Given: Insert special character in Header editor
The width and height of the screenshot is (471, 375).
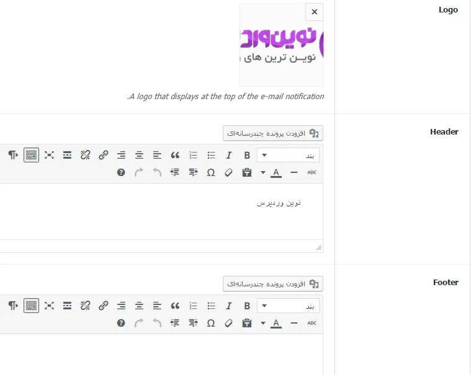Looking at the screenshot, I should [211, 172].
